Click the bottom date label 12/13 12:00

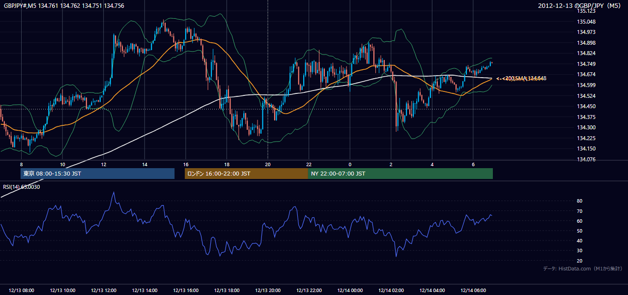(104, 291)
